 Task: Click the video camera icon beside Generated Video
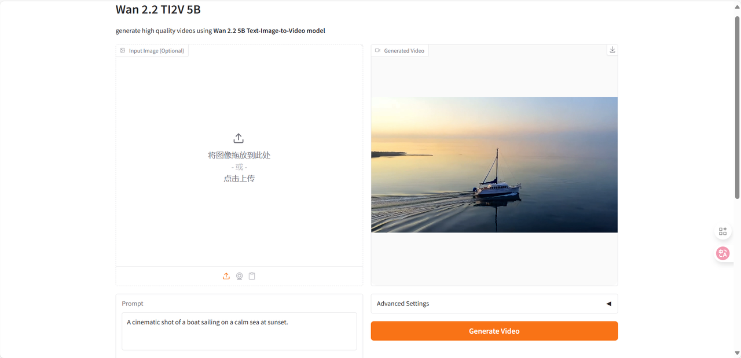coord(378,51)
